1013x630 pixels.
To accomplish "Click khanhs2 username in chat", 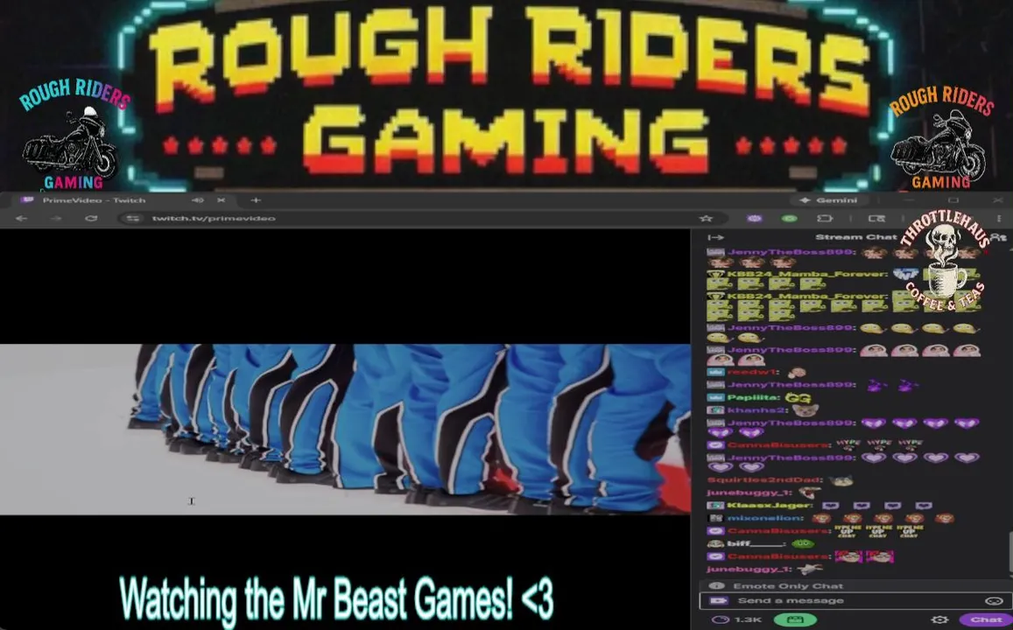I will pos(756,409).
